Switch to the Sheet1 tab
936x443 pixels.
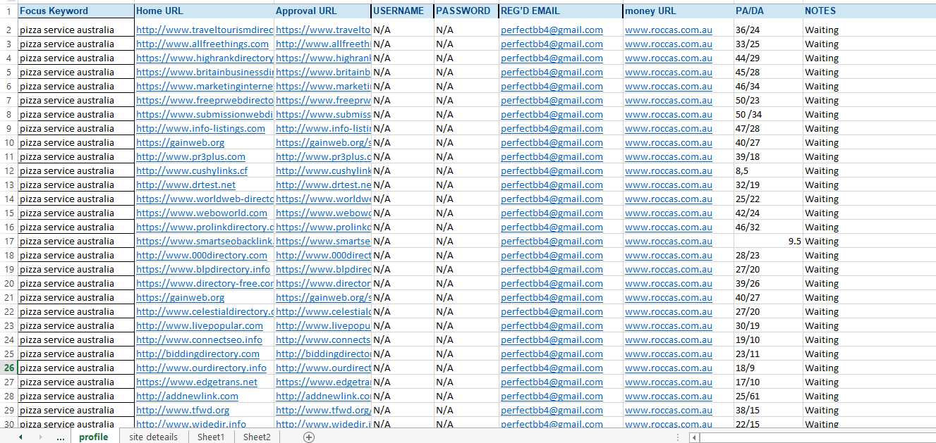[211, 437]
